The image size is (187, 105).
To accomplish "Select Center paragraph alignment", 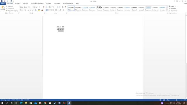I will (x=49, y=10).
